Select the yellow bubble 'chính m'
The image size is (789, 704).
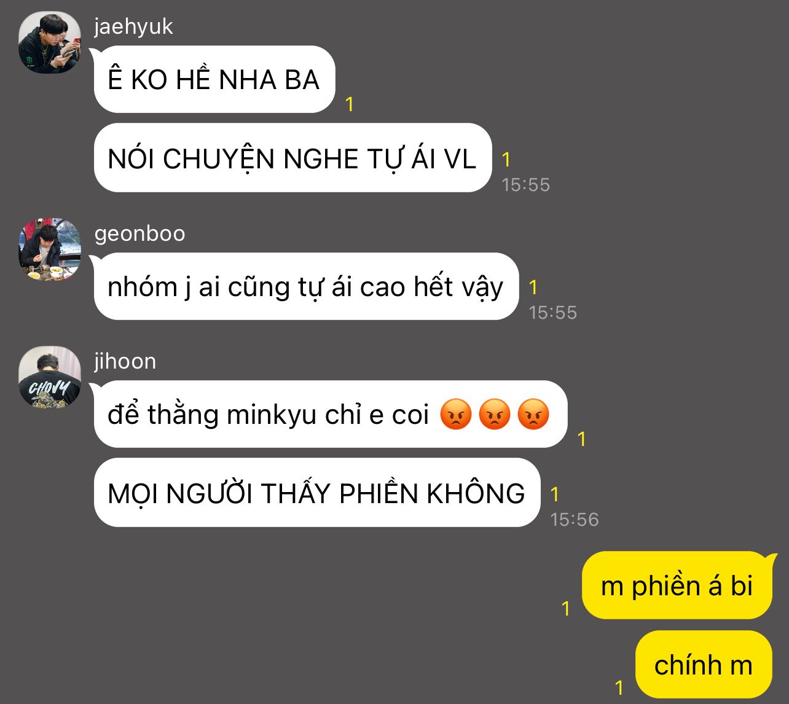(x=704, y=665)
